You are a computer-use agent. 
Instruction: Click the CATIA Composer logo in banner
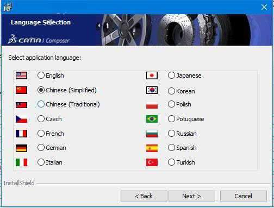39,40
